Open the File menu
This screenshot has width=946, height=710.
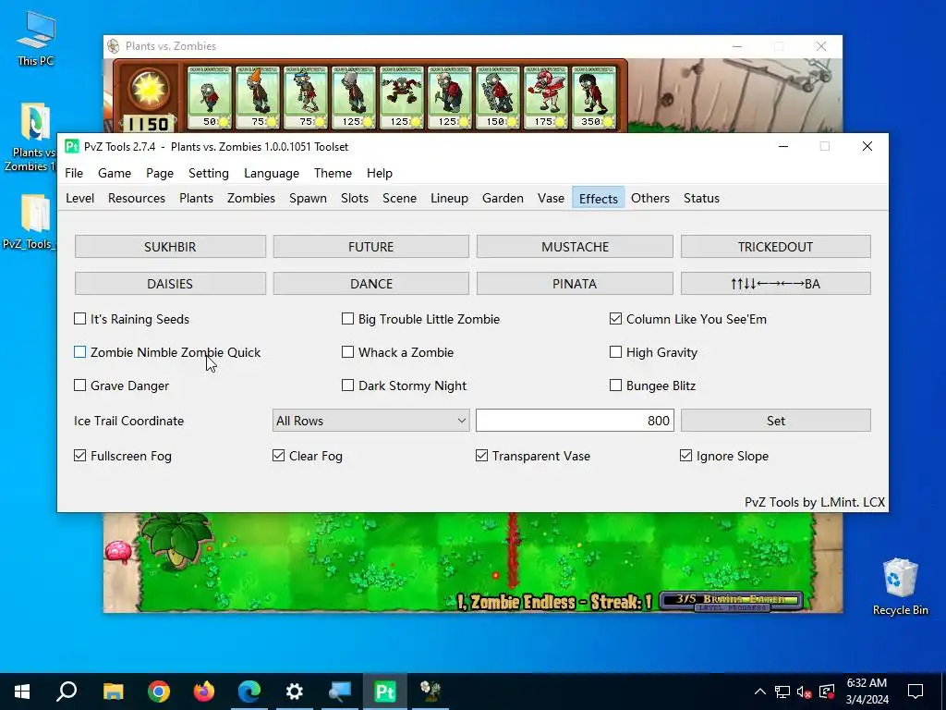pos(74,173)
